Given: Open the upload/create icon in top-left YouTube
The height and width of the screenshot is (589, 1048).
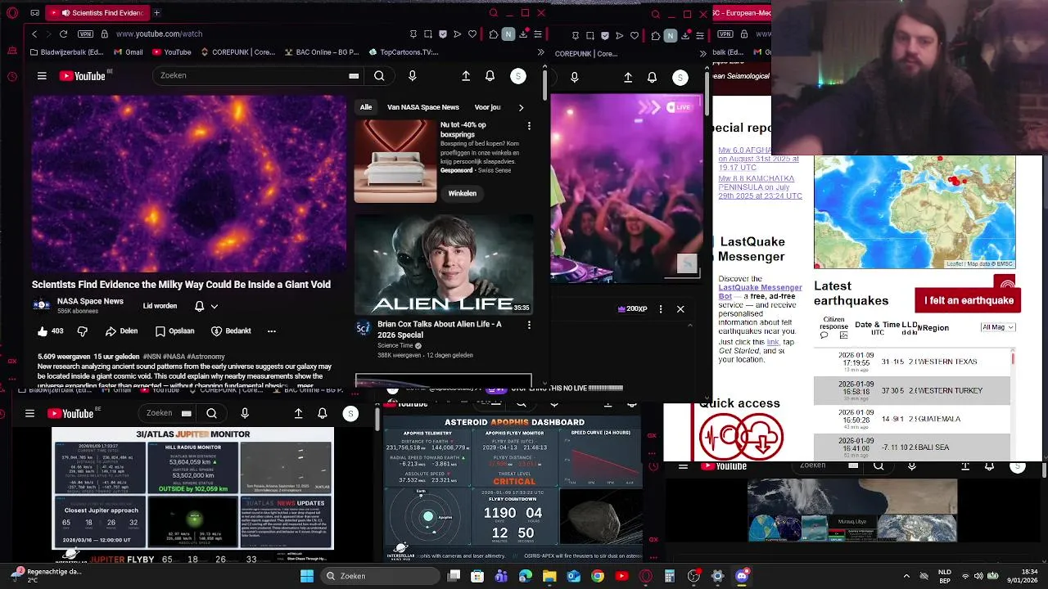Looking at the screenshot, I should (x=466, y=76).
